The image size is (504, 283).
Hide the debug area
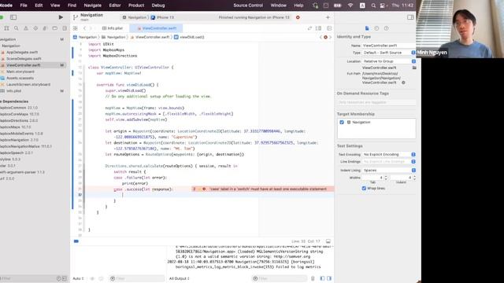[x=328, y=241]
